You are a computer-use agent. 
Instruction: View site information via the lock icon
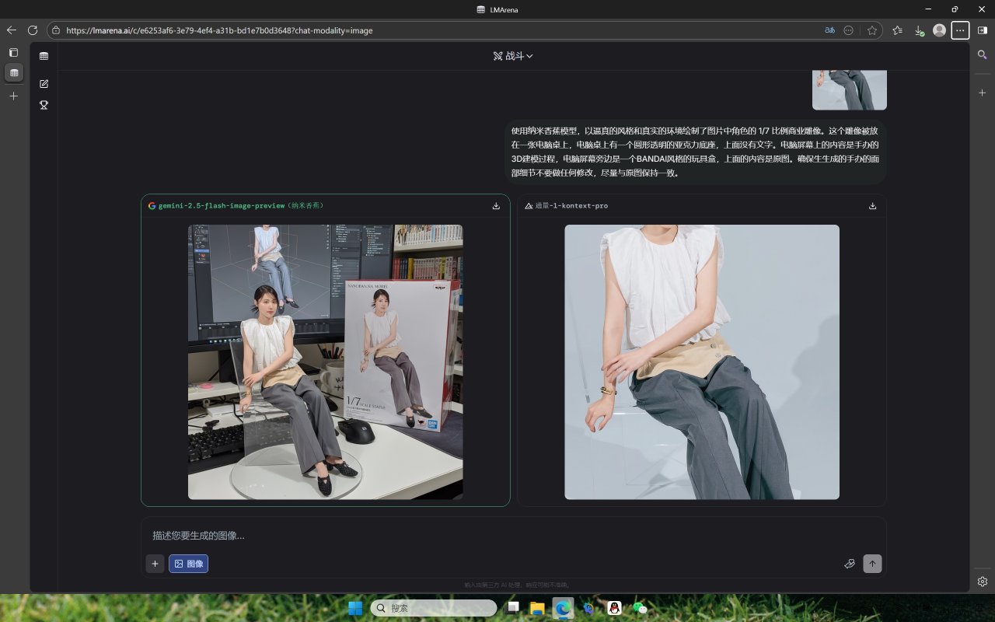point(55,30)
